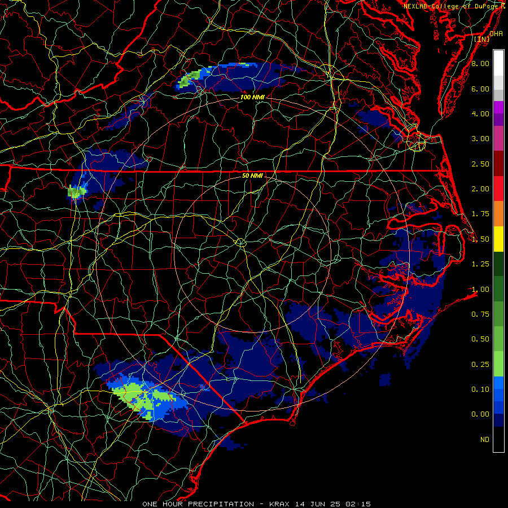Pick the navy swatch beside 0.00
This screenshot has width=508, height=508.
pos(498,420)
